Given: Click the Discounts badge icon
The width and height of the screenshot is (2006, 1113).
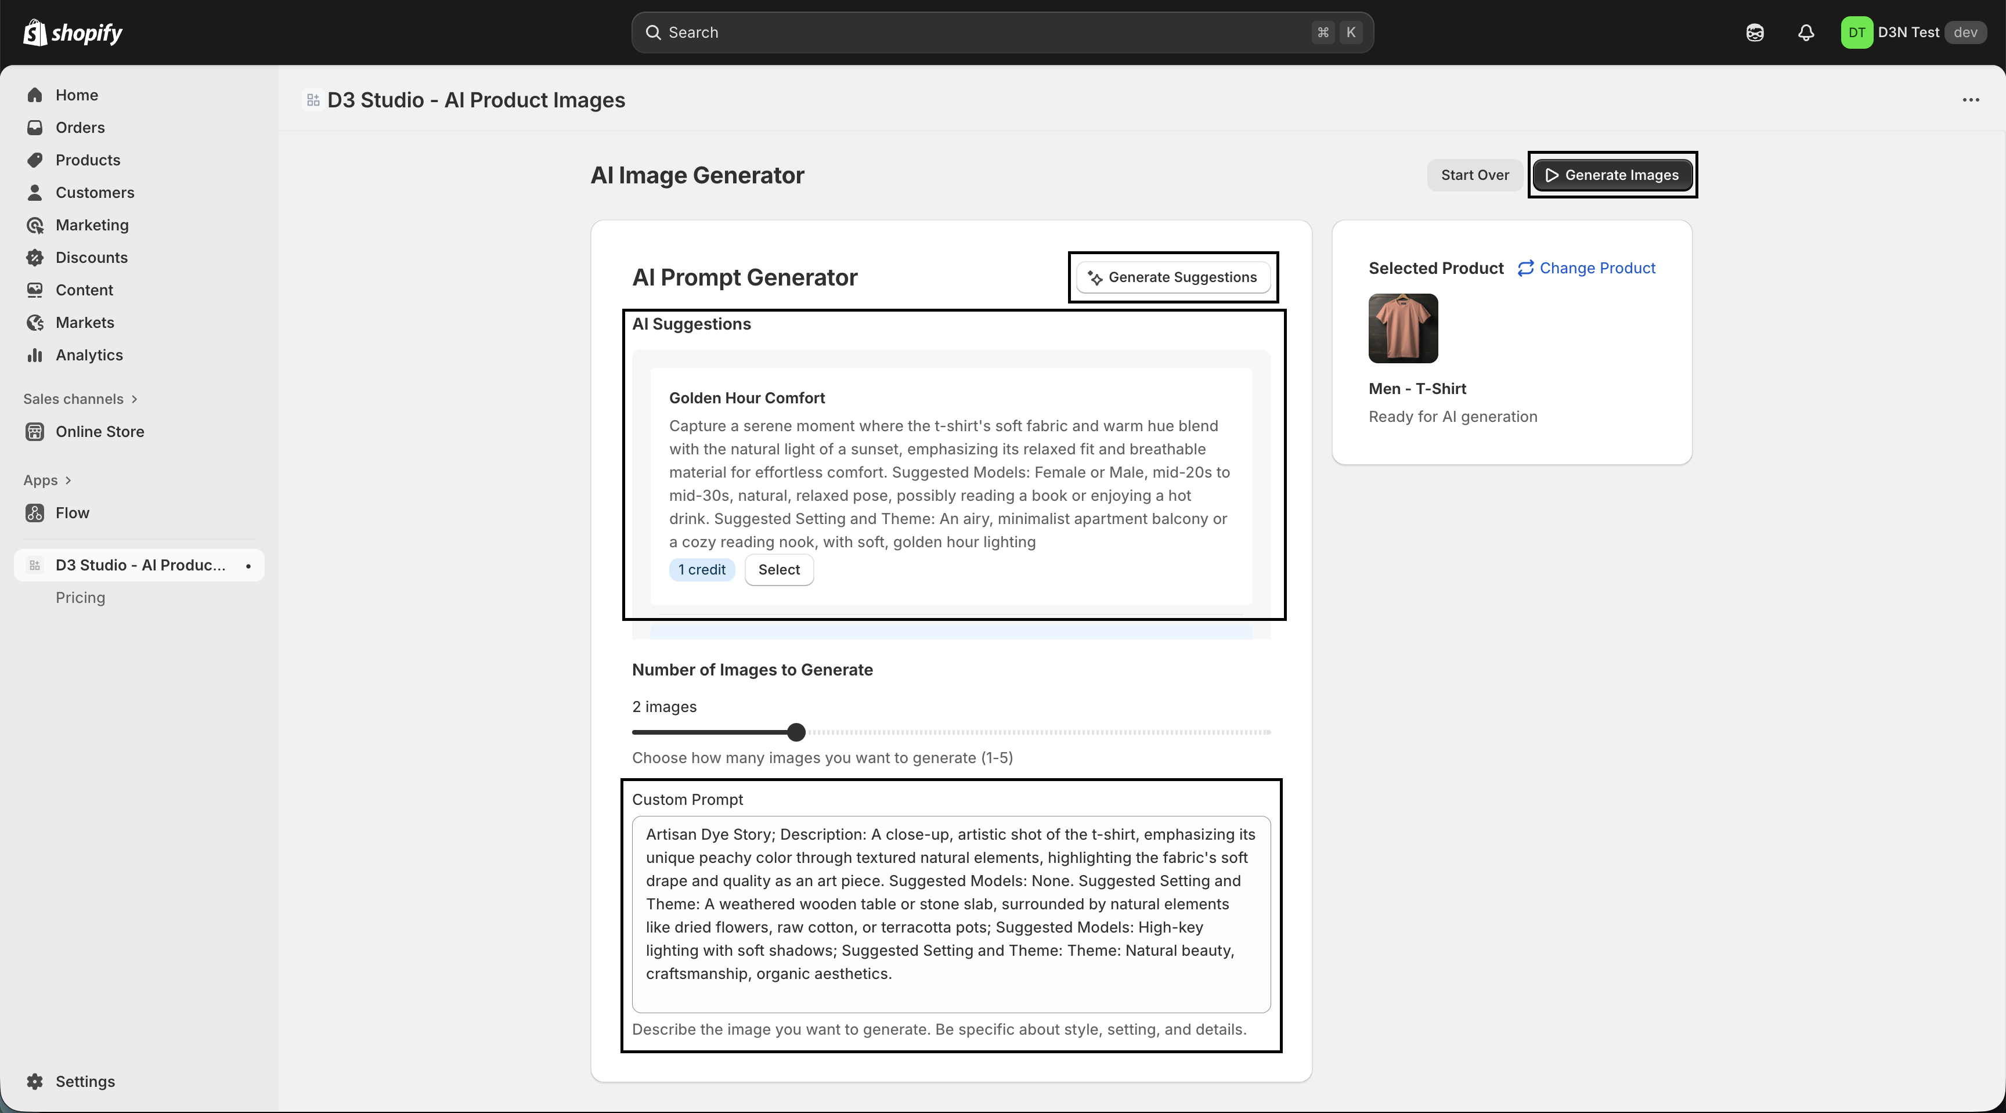Looking at the screenshot, I should 34,258.
